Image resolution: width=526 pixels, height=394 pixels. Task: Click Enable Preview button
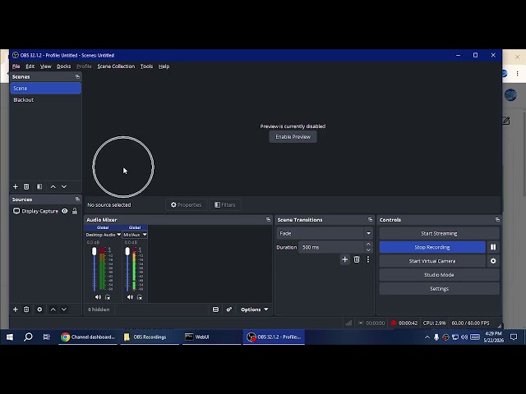coord(293,137)
